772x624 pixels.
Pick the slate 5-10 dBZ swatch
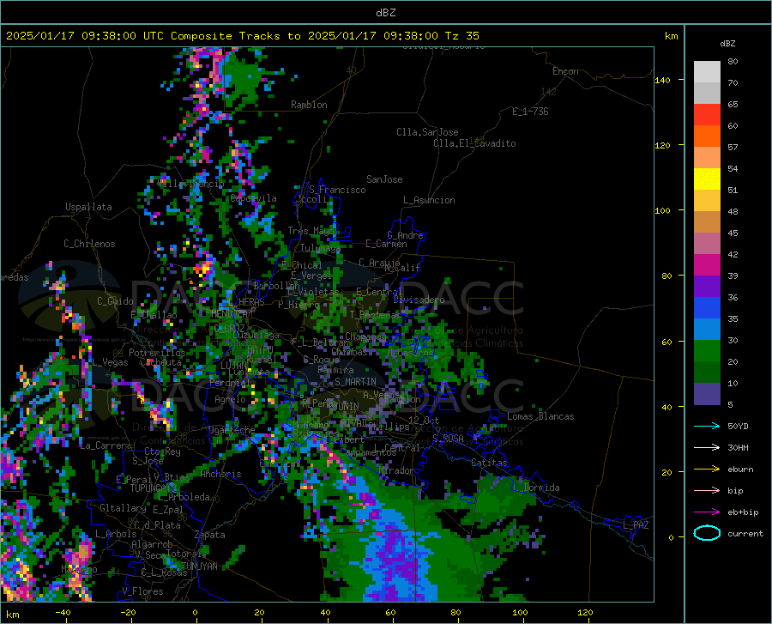pyautogui.click(x=707, y=394)
